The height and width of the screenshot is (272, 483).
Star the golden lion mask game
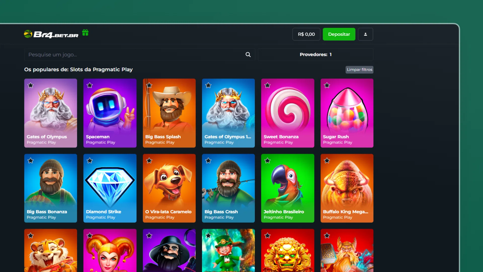(267, 236)
